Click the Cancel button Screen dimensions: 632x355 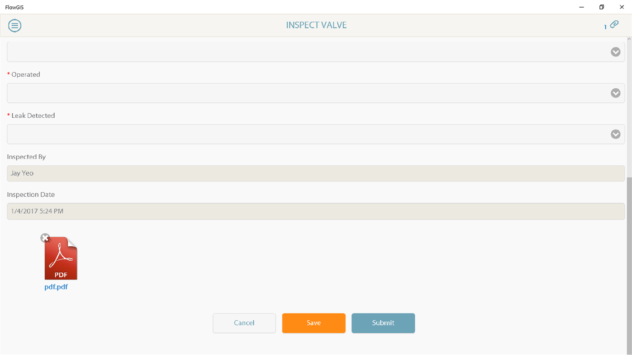[x=244, y=323]
